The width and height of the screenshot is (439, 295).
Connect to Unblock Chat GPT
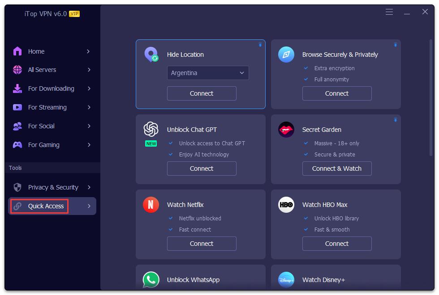click(202, 169)
